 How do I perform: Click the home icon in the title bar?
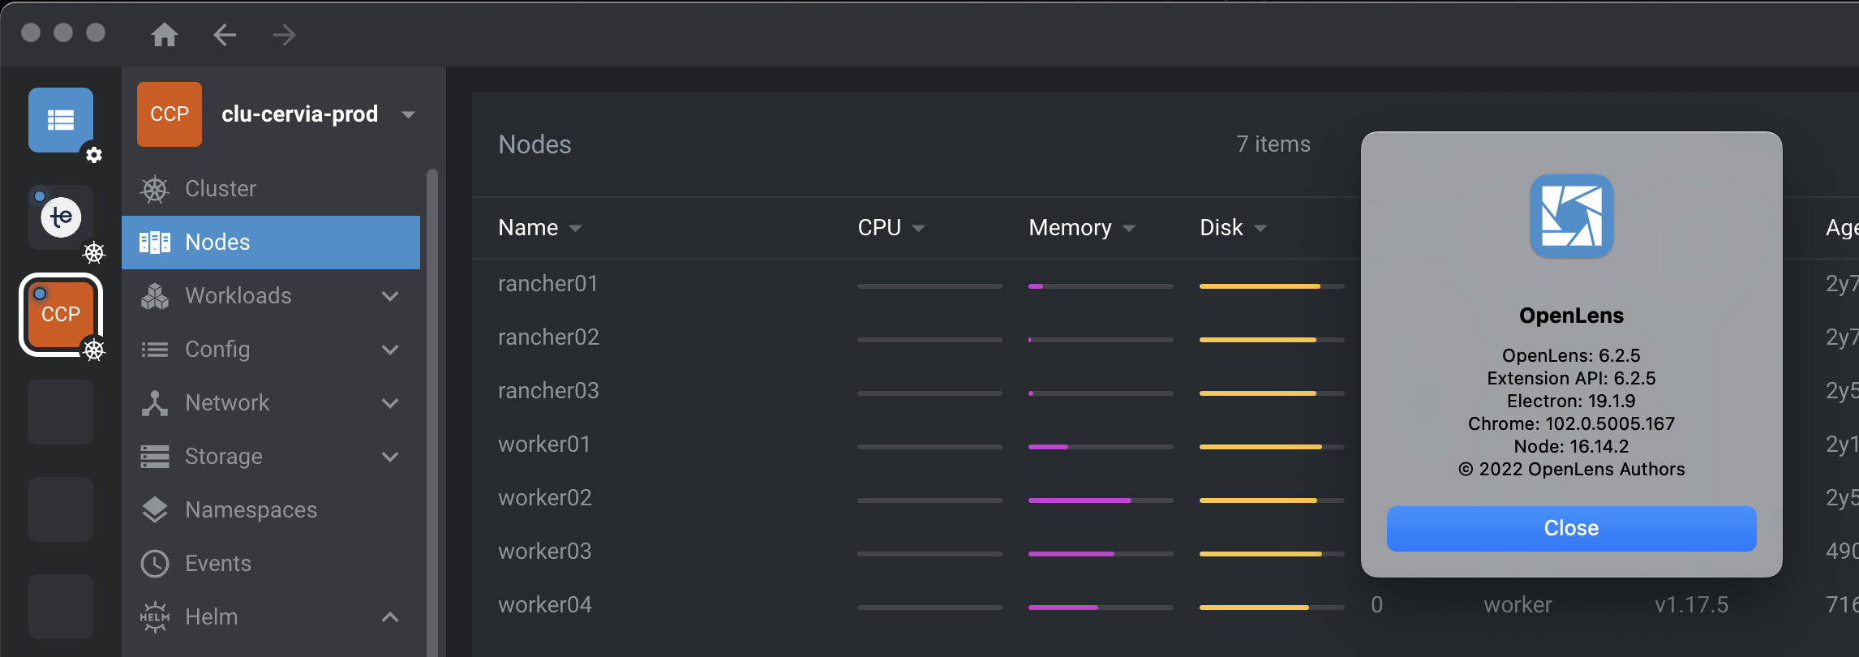165,35
